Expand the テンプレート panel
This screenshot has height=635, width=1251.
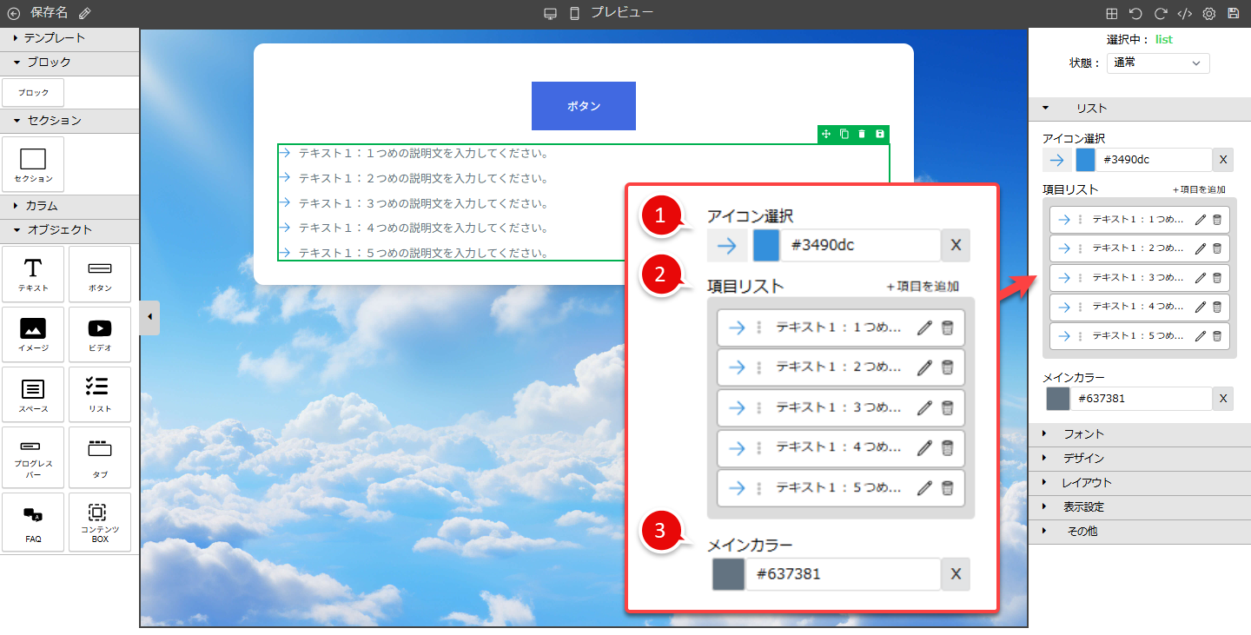(54, 38)
